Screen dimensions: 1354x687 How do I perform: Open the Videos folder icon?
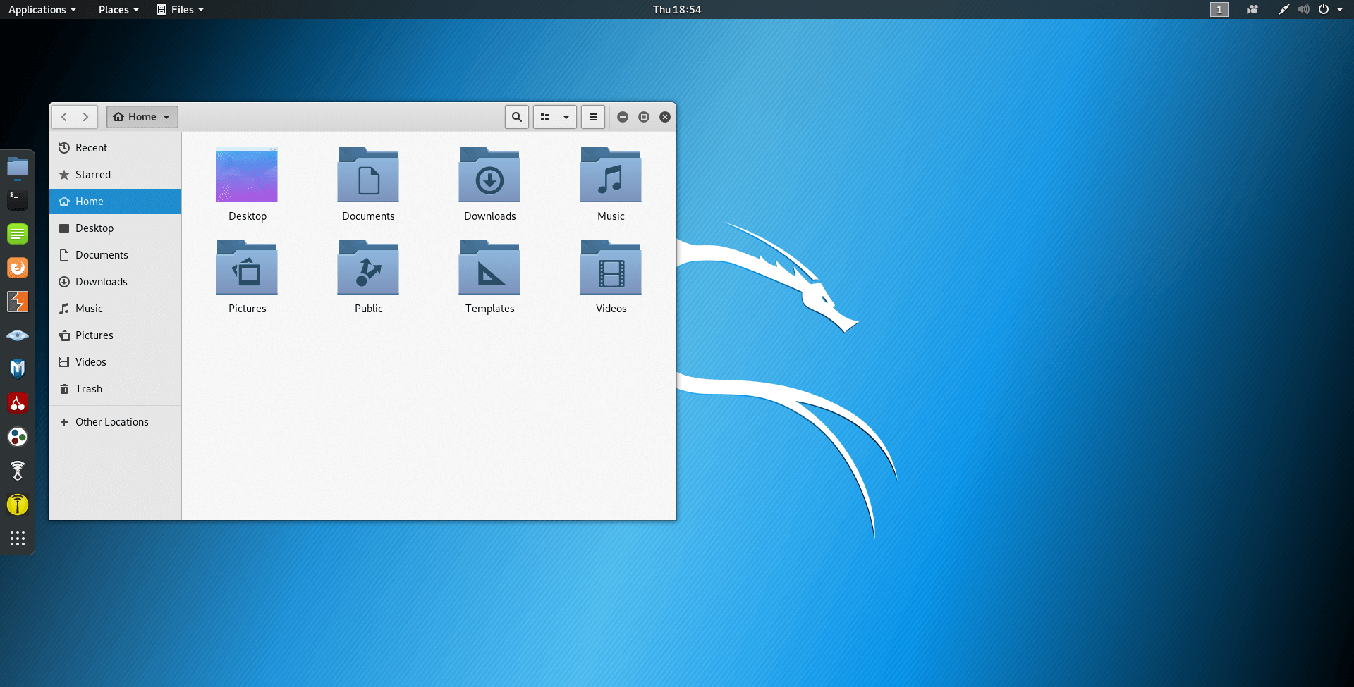pos(611,267)
